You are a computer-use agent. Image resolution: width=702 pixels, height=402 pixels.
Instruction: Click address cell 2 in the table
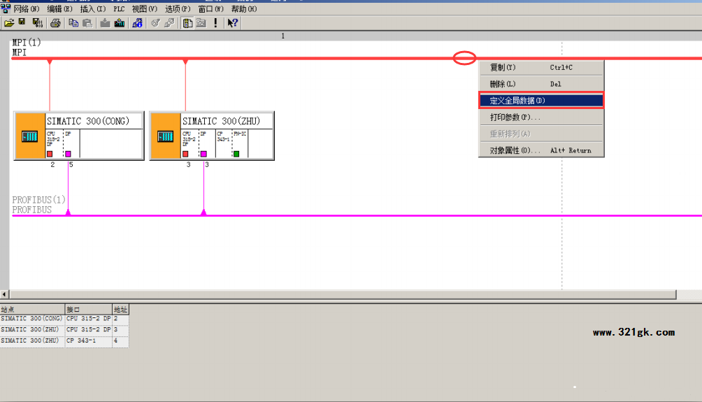pyautogui.click(x=120, y=319)
